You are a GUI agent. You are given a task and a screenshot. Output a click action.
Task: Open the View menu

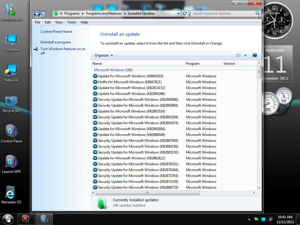pyautogui.click(x=59, y=22)
